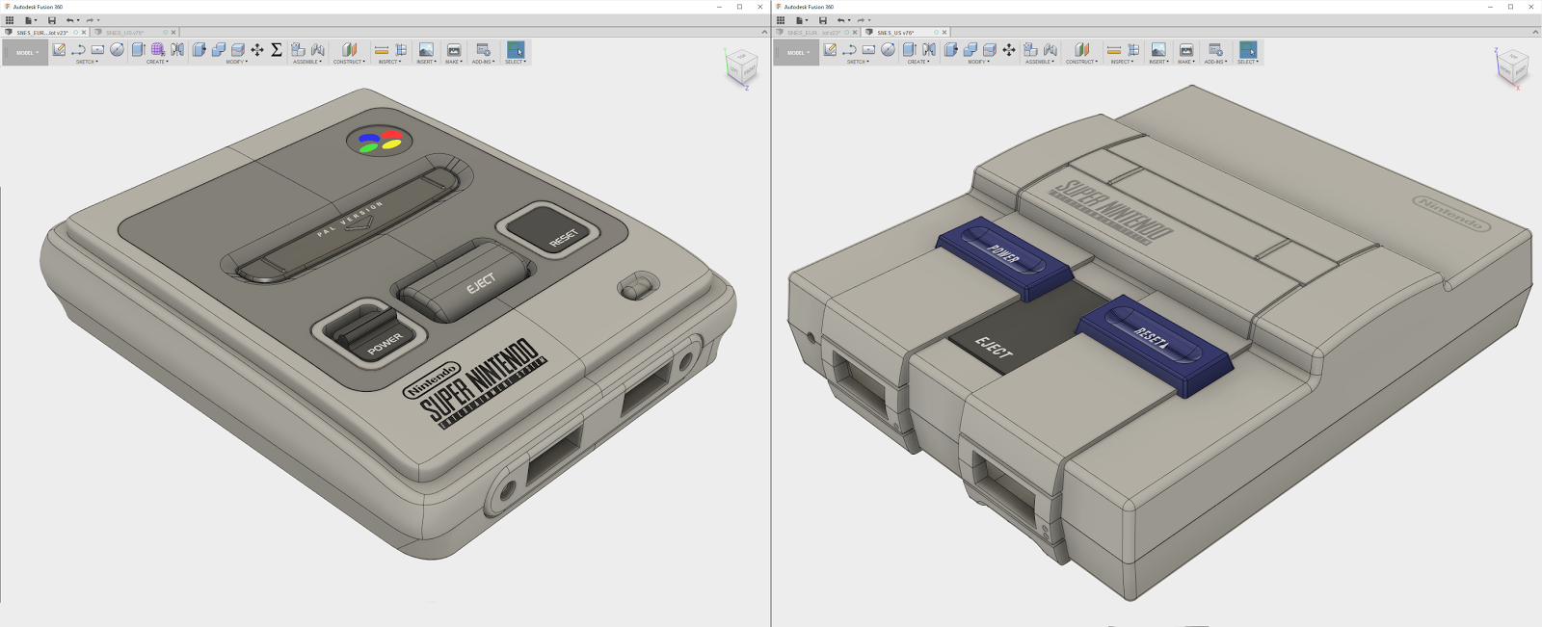Viewport: 1542px width, 627px height.
Task: Activate the Extrude tool in SNES_EUR window
Action: coord(138,50)
